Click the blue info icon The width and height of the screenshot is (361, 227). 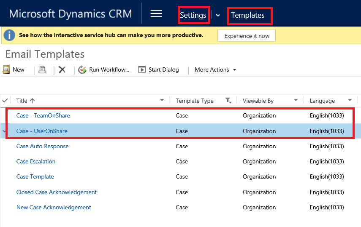[9, 36]
